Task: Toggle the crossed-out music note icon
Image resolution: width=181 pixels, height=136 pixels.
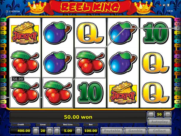Action: coord(160,5)
